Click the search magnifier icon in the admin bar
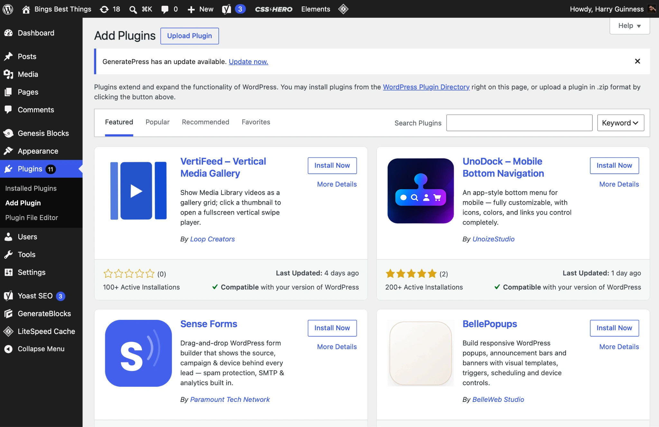This screenshot has height=427, width=659. 133,9
